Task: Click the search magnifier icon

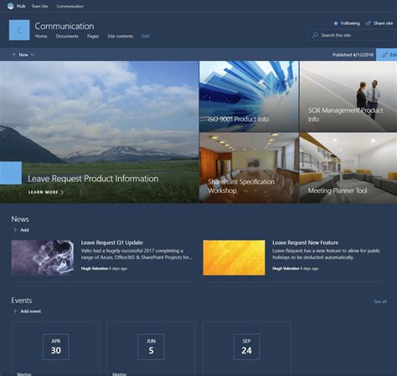Action: pyautogui.click(x=315, y=35)
